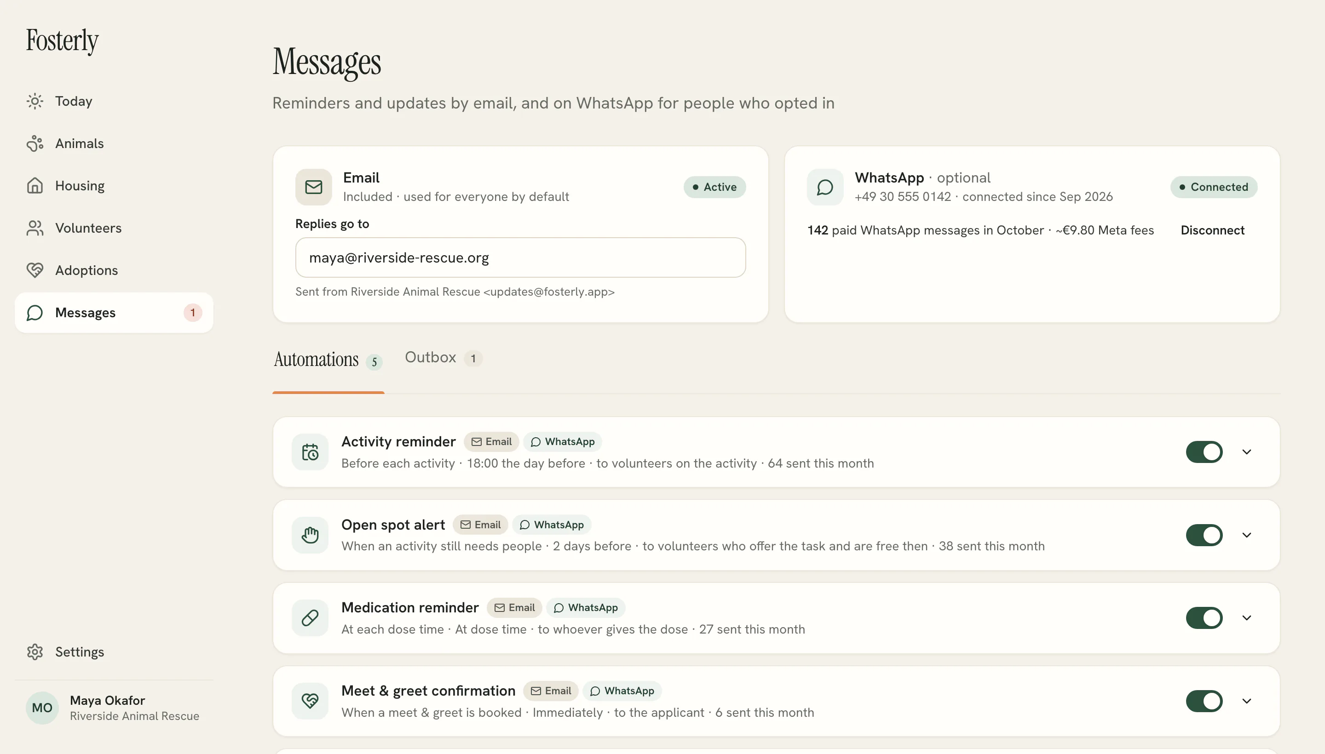Click the WhatsApp tag on Open spot alert

[x=552, y=525]
